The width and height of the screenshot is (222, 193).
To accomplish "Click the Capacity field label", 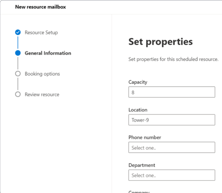I will [x=138, y=82].
